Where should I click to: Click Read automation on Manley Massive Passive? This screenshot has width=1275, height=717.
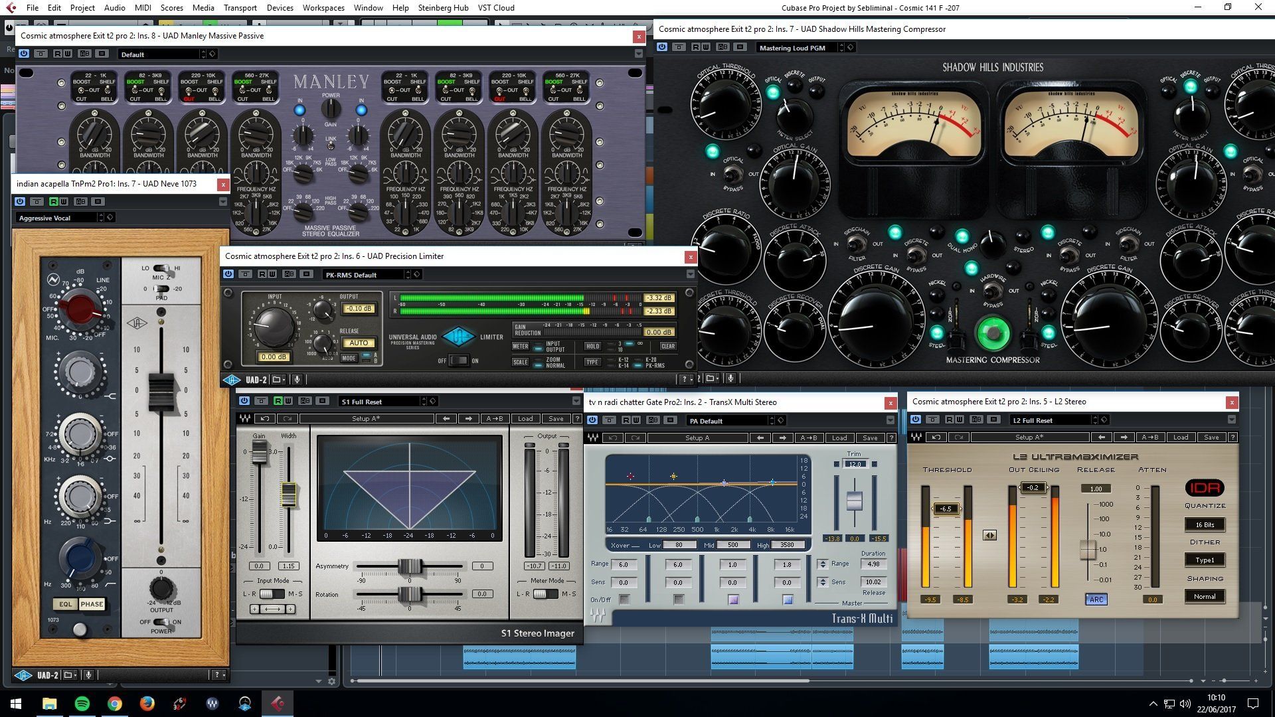click(58, 54)
